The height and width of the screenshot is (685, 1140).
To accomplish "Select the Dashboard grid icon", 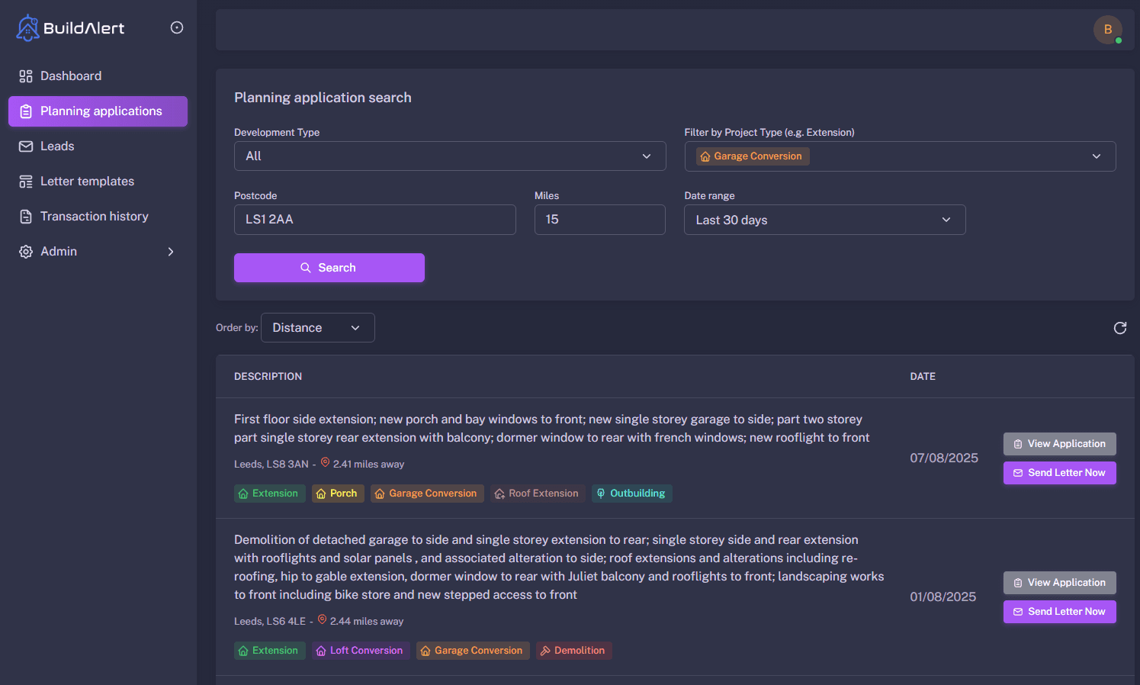I will coord(25,76).
